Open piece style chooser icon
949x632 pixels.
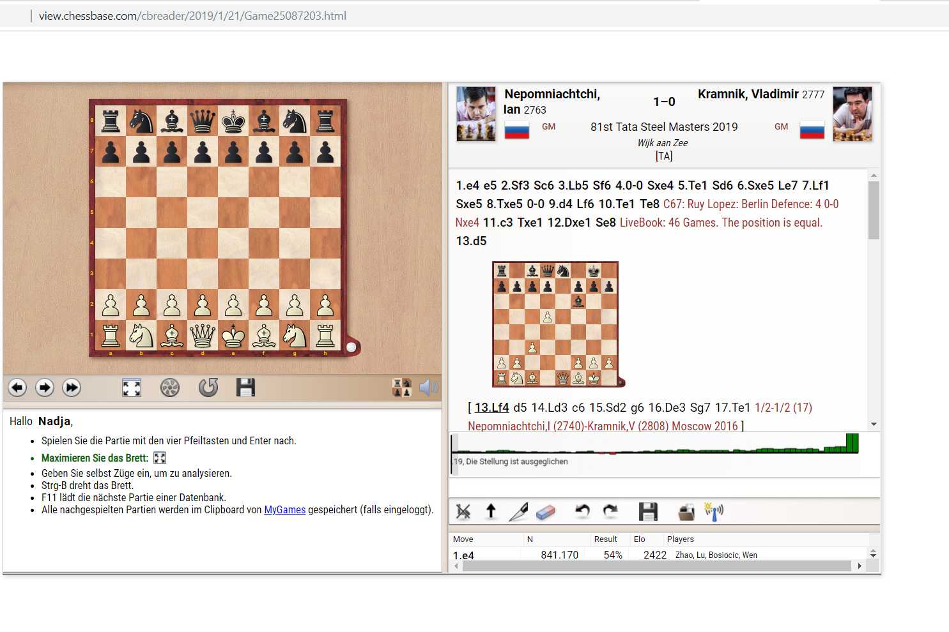[x=402, y=387]
